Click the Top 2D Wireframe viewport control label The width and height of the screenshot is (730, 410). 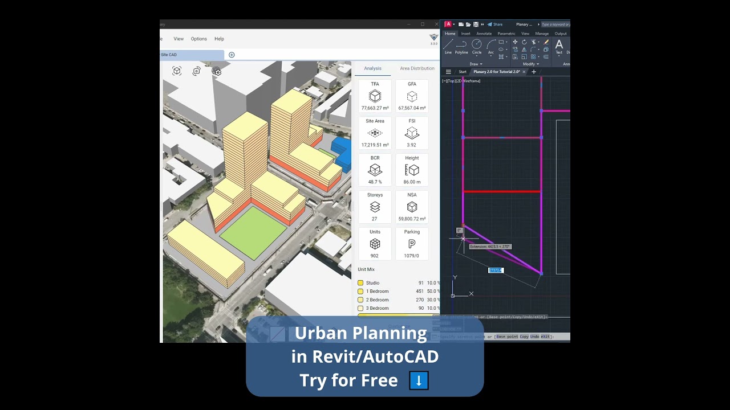pyautogui.click(x=461, y=81)
